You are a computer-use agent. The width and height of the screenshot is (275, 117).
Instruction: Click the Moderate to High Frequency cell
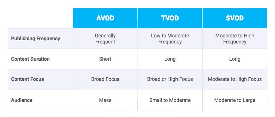point(235,39)
